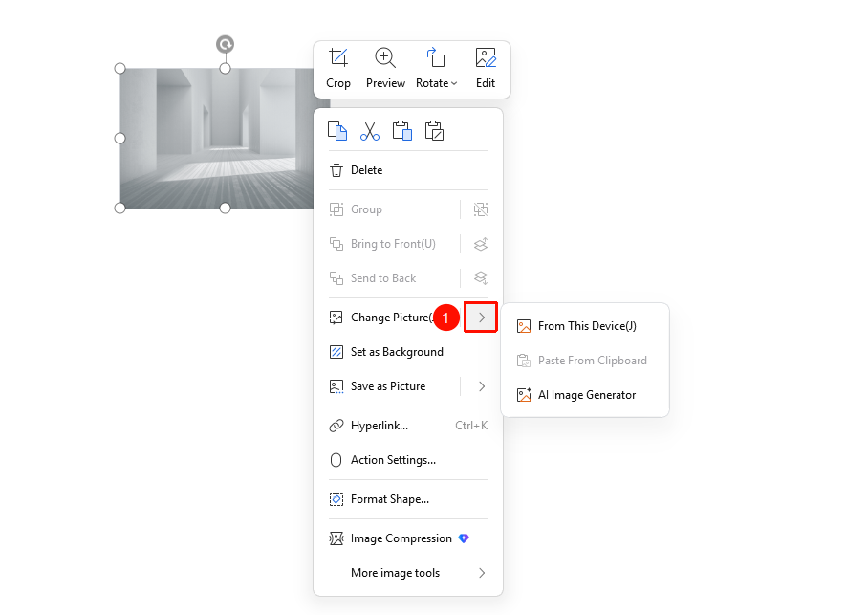Click the Bring Forward icon beside Bring to Front
846x615 pixels.
481,244
